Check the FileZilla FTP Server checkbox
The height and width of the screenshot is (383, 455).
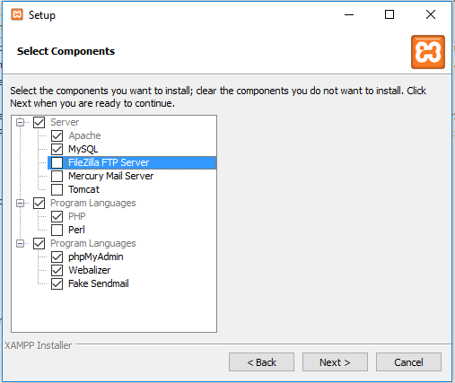tap(57, 162)
